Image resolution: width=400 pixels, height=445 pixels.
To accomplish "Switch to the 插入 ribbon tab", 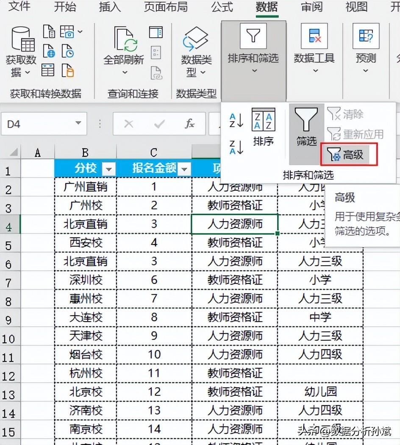I will (x=110, y=7).
